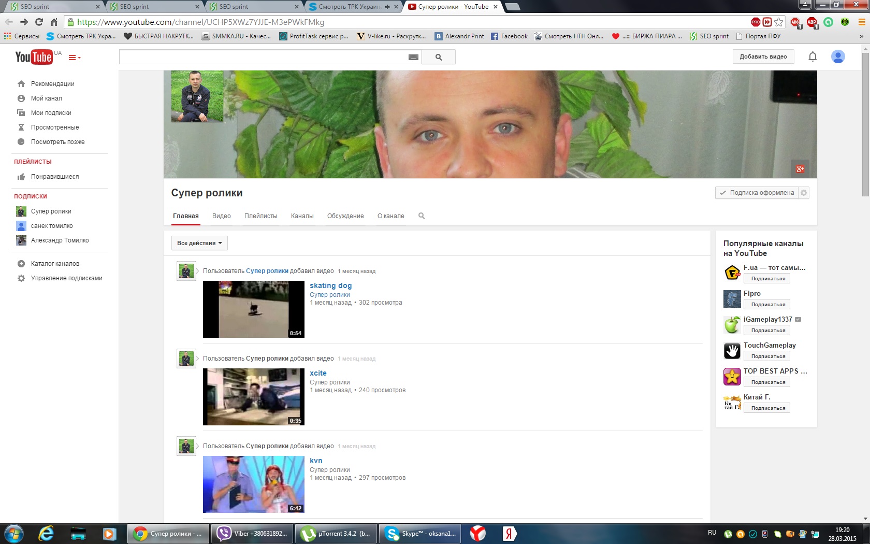Toggle the Подписка оформлена subscription button
870x544 pixels.
(757, 193)
